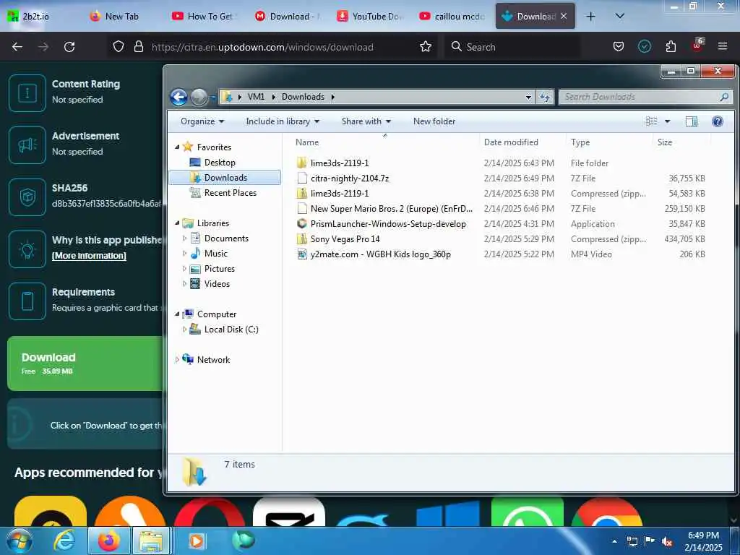Screen dimensions: 740x555
Task: Expand the Local Disk (C:) node
Action: coord(184,330)
